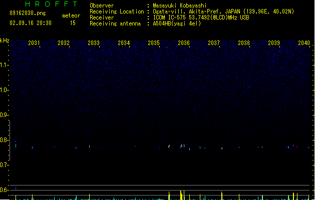This screenshot has height=200, width=315.
Task: Click the 0.8 kHz axis label
Action: [4, 140]
